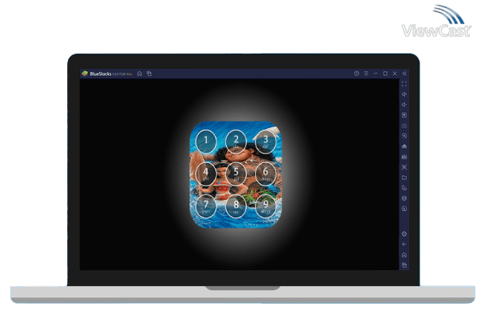
Task: Click the home icon in title bar
Action: [x=140, y=74]
